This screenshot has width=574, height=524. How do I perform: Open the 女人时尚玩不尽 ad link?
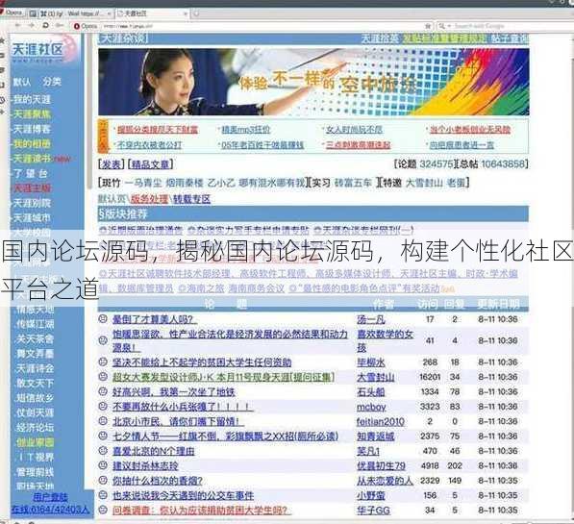[x=354, y=129]
